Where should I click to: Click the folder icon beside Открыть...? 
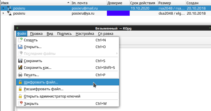coord(20,47)
